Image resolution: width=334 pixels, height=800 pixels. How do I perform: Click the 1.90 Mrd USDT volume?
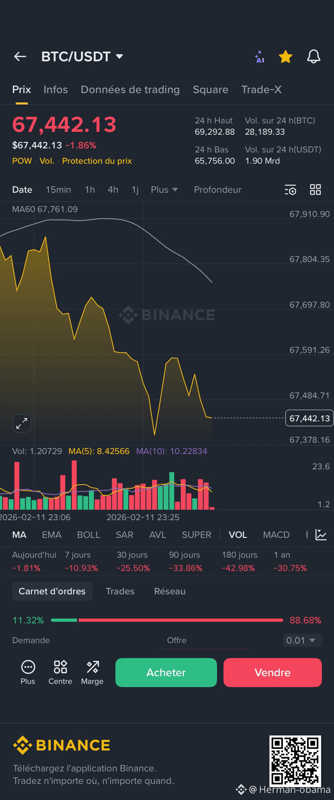coord(262,161)
